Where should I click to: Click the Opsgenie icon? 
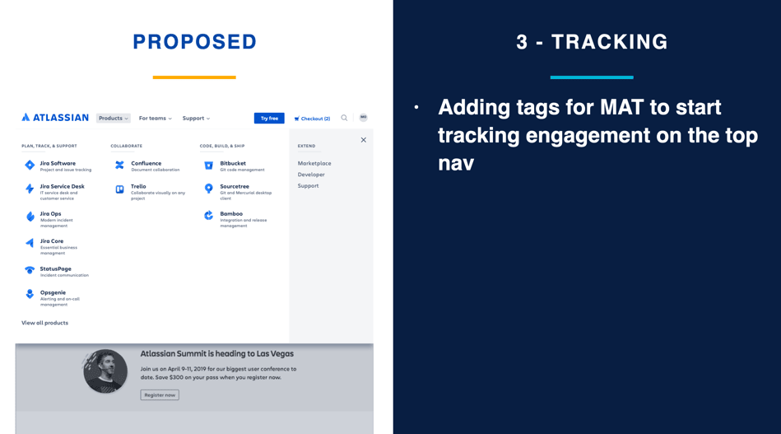click(x=30, y=294)
